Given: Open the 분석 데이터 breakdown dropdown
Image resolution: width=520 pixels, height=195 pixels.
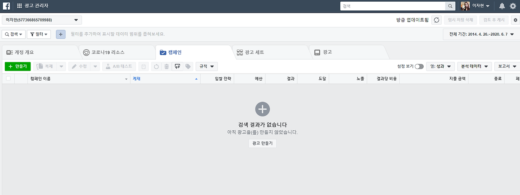Looking at the screenshot, I should (474, 66).
